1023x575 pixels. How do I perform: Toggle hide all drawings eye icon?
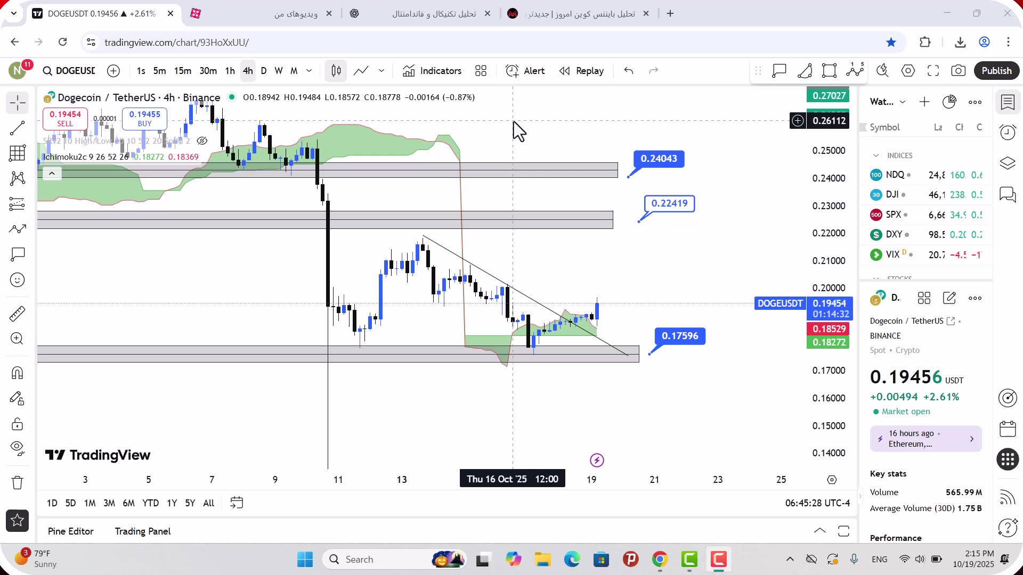point(17,449)
